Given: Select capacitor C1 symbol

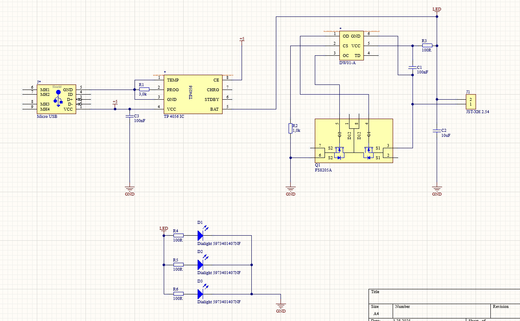Looking at the screenshot, I should click(412, 68).
